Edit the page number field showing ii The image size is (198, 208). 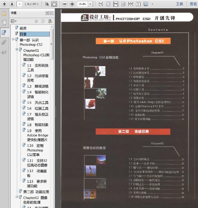[19, 4]
